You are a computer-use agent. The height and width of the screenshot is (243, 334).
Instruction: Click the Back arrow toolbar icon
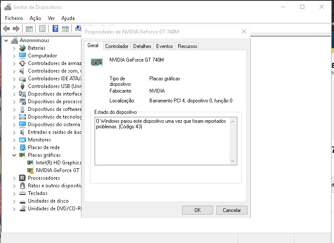(x=6, y=28)
